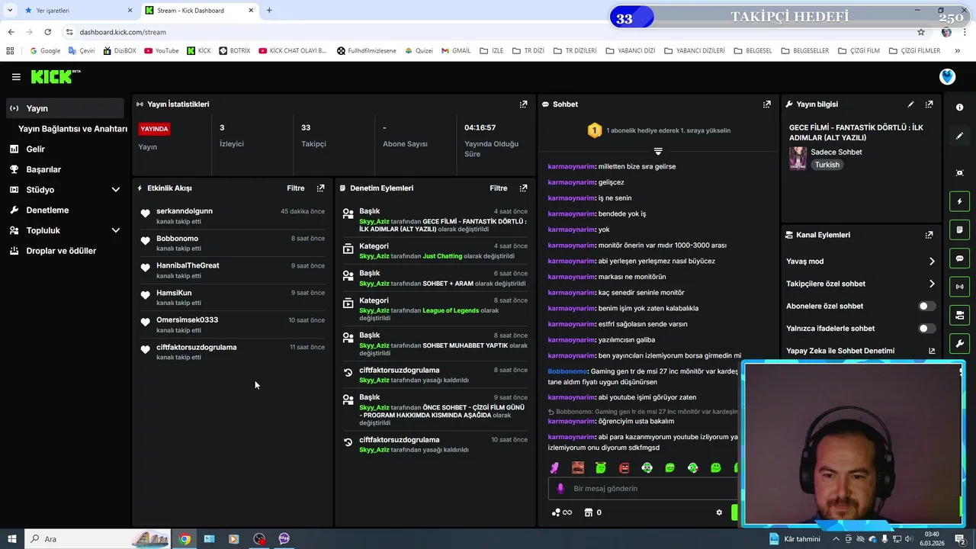Click the message input field
976x549 pixels.
(x=642, y=489)
